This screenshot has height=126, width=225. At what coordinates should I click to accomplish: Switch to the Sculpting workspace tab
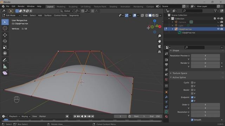tap(73, 7)
